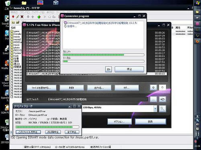Click 全て中止 in upload dialog
Viewport: 201px width, 150px height.
72,132
